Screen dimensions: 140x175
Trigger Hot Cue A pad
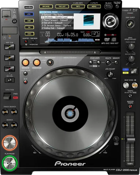[x=10, y=47]
